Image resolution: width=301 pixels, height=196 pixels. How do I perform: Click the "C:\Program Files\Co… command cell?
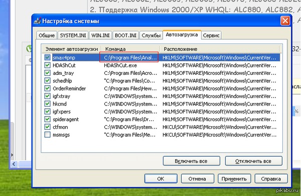point(129,81)
